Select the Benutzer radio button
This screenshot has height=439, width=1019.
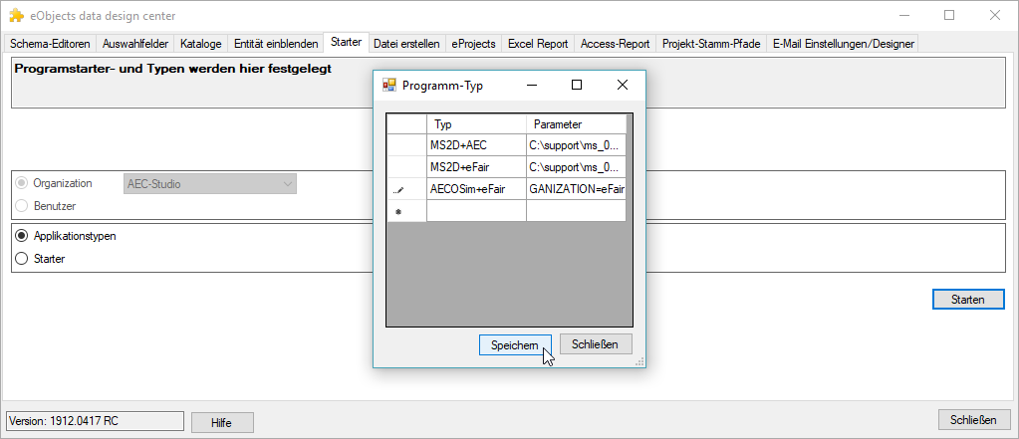[x=22, y=206]
